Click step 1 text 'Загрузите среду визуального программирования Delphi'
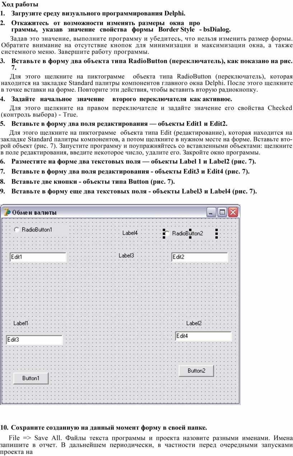The height and width of the screenshot is (456, 293). click(98, 14)
